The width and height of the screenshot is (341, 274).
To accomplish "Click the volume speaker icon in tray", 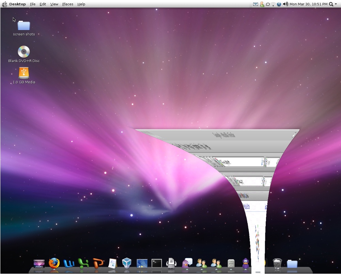I will click(285, 4).
